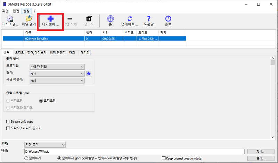Toggle 오디오 / 비디오 동기화 checkbox
The width and height of the screenshot is (278, 163).
[x=8, y=128]
